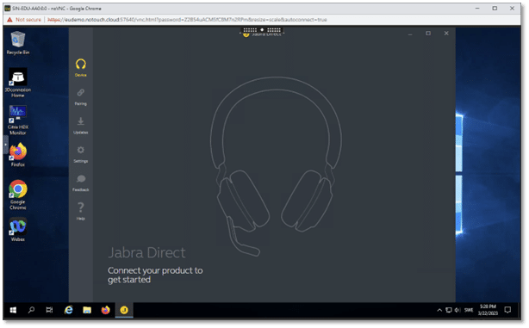This screenshot has height=328, width=529.
Task: Open the Help question mark section
Action: tap(81, 211)
